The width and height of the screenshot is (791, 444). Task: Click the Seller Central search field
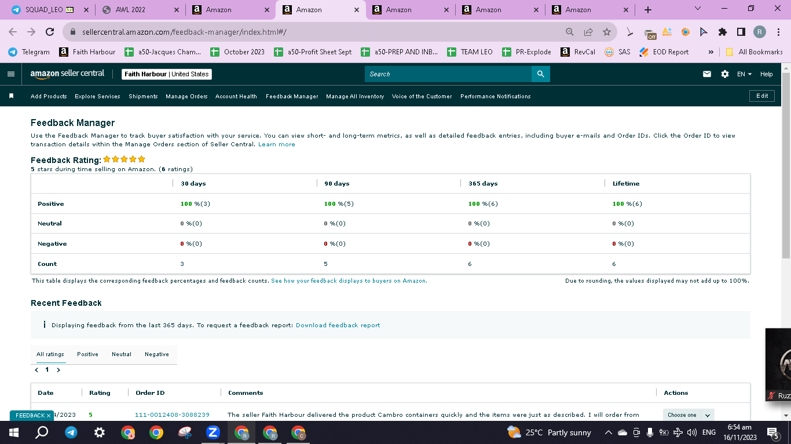[x=448, y=74]
